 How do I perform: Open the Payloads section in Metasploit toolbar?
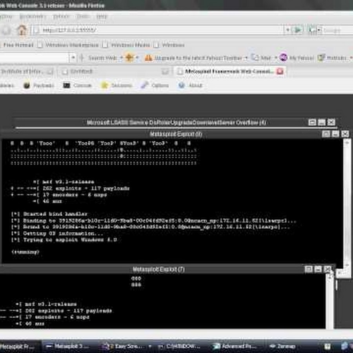click(39, 85)
